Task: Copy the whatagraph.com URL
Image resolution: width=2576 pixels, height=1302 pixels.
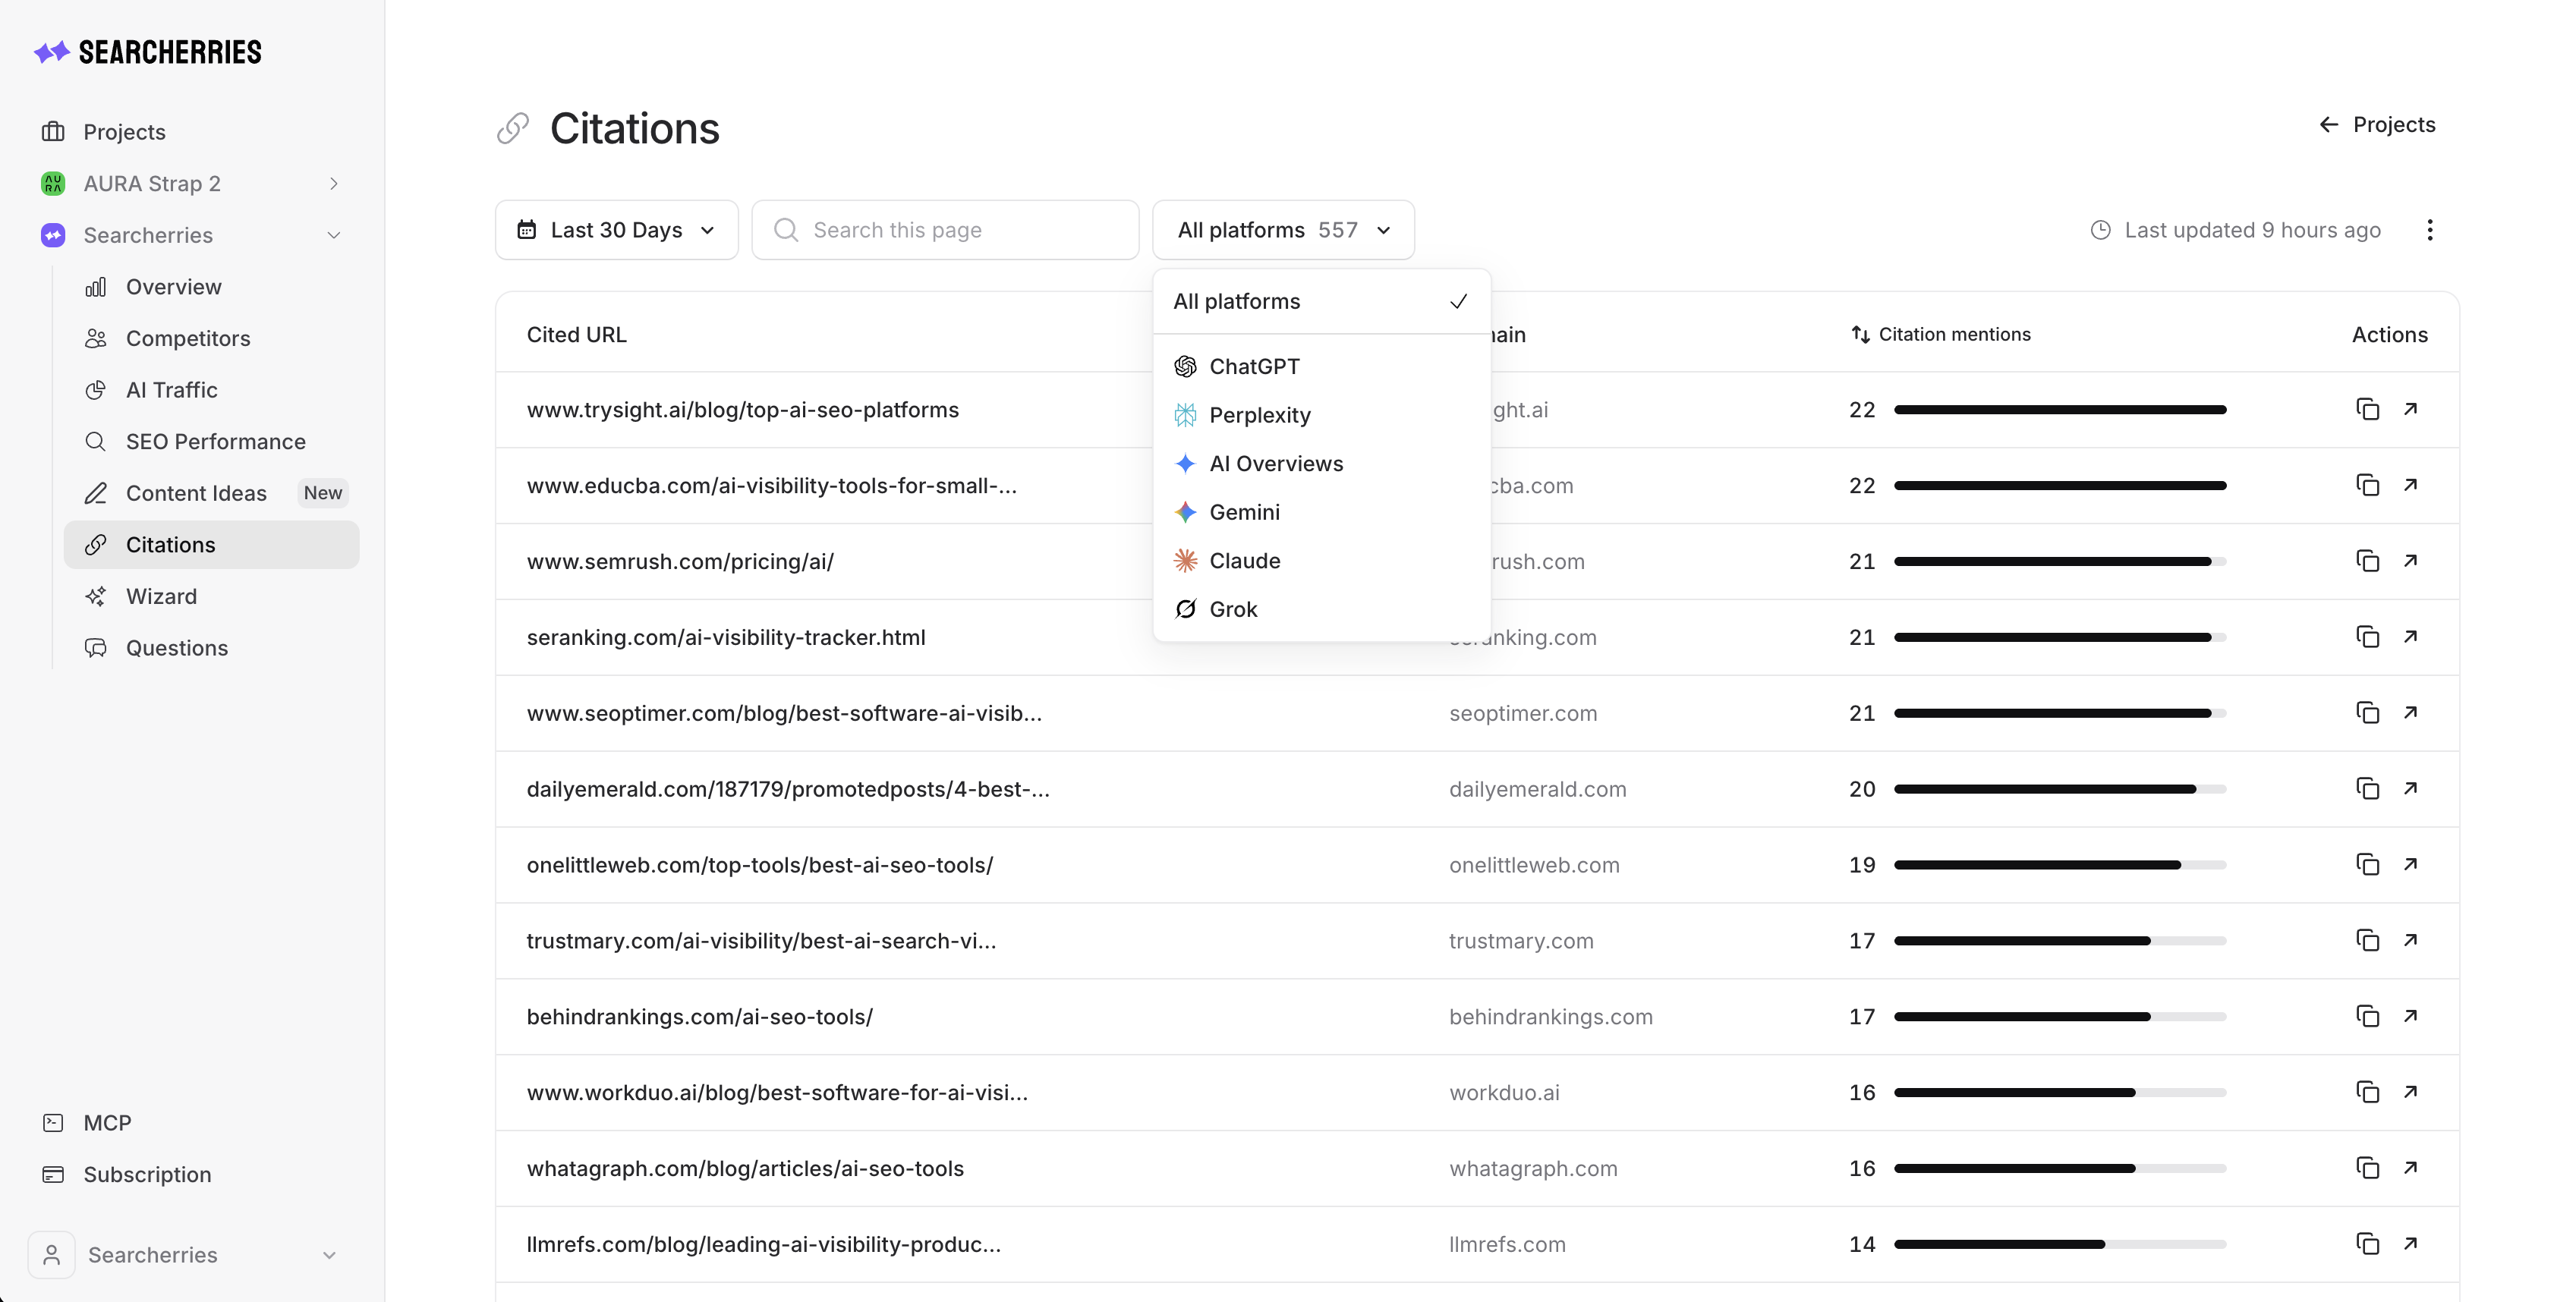Action: [2367, 1169]
